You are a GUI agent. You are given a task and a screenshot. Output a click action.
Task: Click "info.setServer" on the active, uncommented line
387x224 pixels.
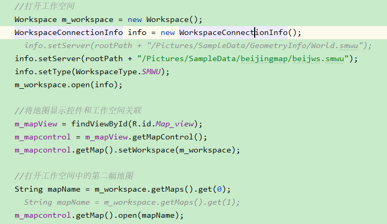(48, 58)
